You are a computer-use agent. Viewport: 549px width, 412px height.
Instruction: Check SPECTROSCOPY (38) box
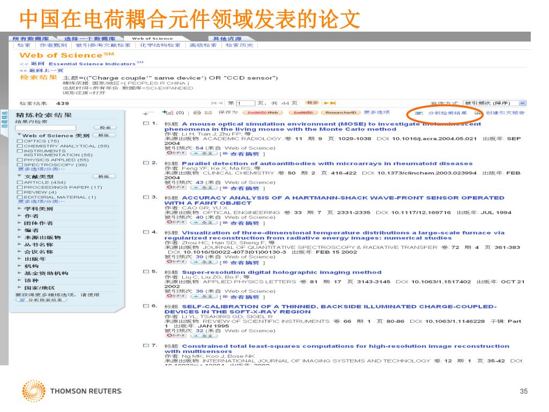(x=20, y=165)
